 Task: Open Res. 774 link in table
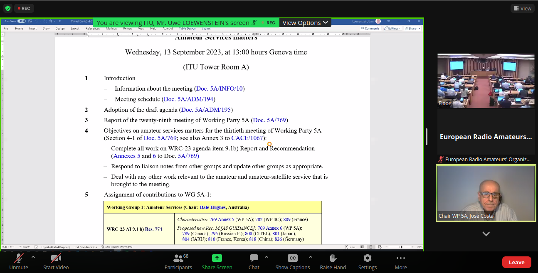(153, 229)
